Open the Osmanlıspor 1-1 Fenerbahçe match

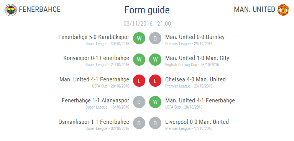(x=94, y=122)
